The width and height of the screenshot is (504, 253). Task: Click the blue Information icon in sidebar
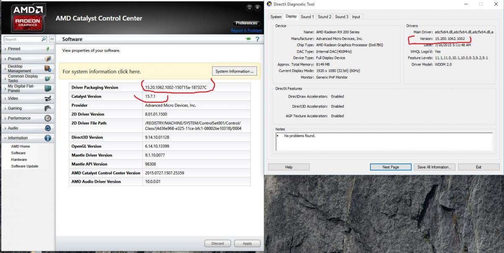tap(48, 138)
